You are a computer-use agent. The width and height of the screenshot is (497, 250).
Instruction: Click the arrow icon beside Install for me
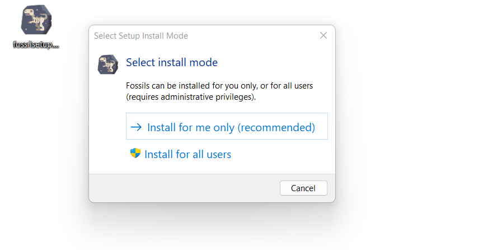tap(136, 127)
